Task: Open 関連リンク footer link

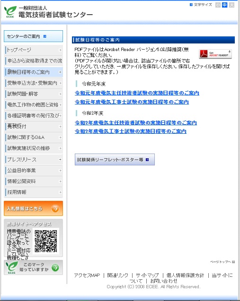Action: [x=117, y=275]
